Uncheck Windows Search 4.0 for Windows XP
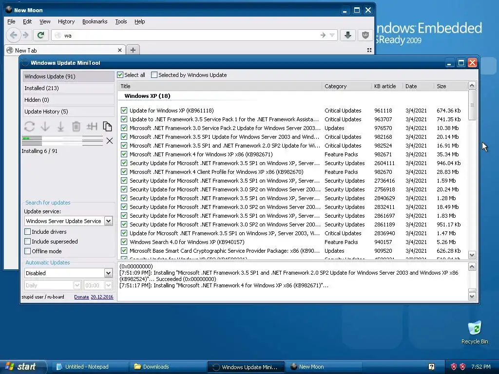Image resolution: width=499 pixels, height=374 pixels. pyautogui.click(x=124, y=242)
